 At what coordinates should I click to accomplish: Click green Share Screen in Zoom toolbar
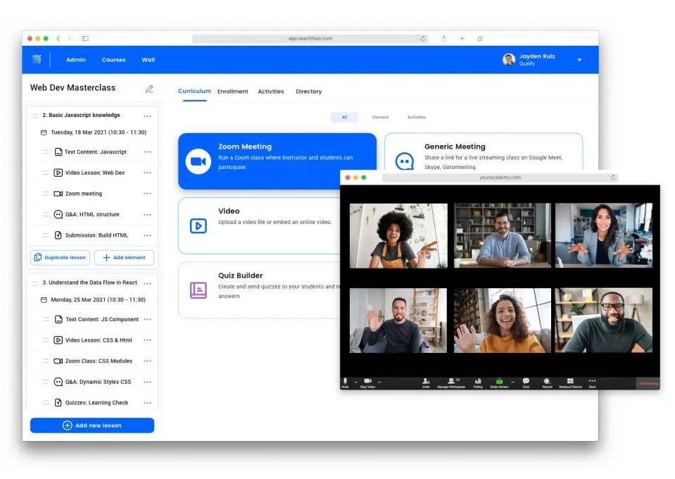click(x=499, y=382)
